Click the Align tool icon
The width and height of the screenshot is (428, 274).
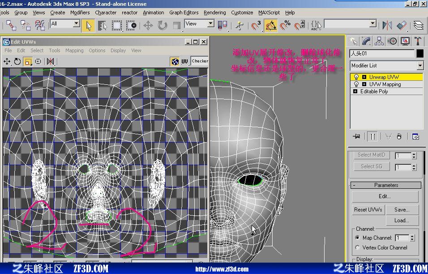tap(402, 26)
